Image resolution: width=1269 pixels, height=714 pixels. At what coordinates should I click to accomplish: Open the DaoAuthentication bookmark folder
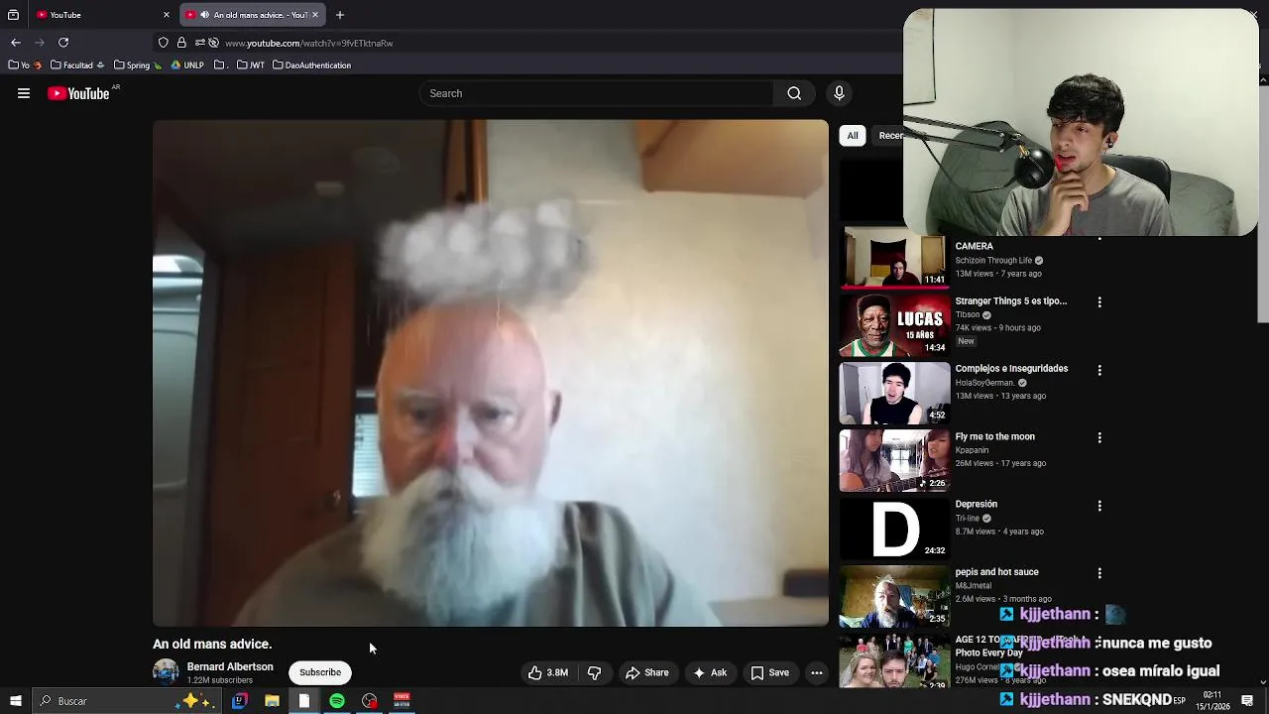click(x=311, y=65)
